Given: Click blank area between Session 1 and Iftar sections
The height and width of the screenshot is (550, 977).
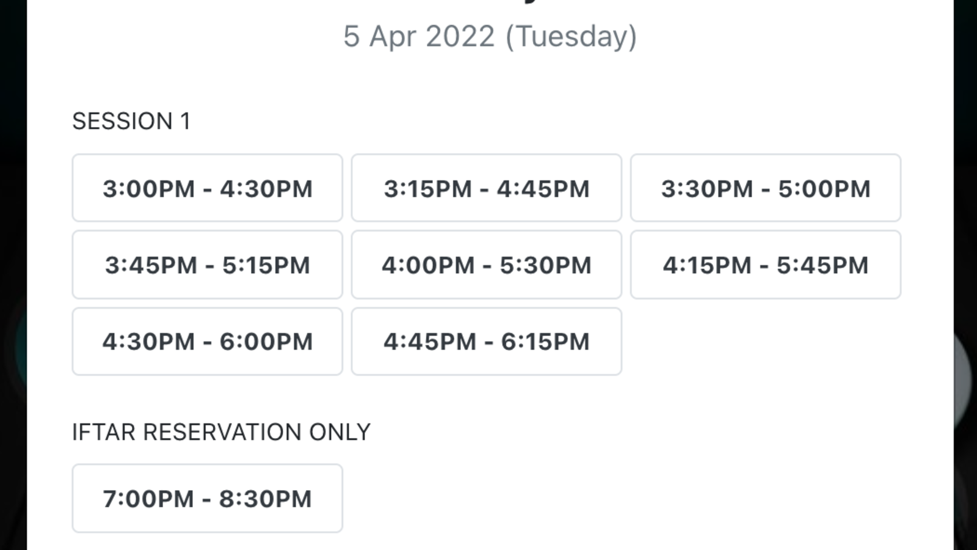Looking at the screenshot, I should tap(488, 400).
